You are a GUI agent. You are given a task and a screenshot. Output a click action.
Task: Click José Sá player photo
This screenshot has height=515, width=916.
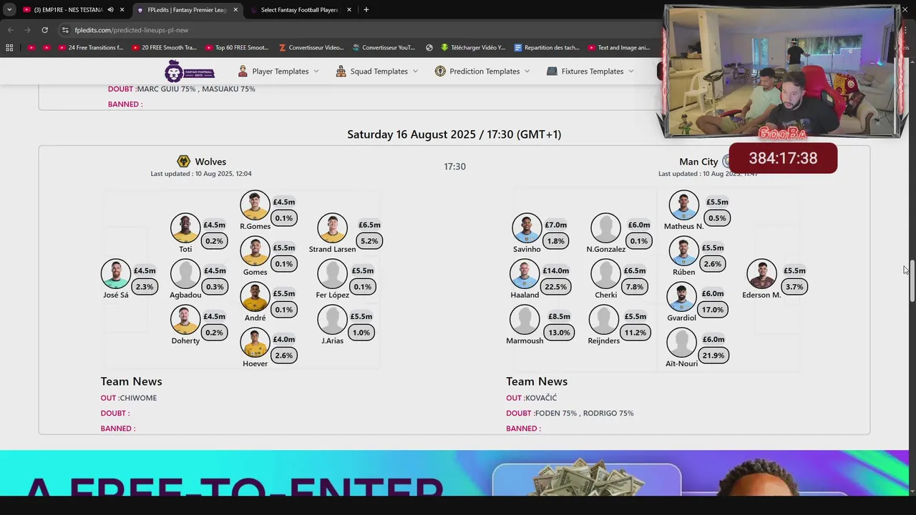coord(116,274)
